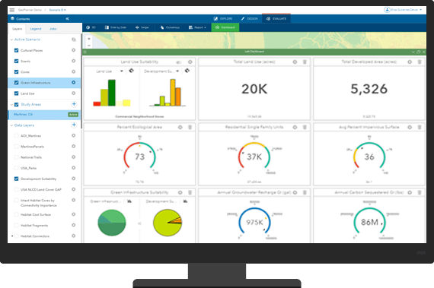Uncheck the Green Infrastructure layer

pyautogui.click(x=16, y=83)
